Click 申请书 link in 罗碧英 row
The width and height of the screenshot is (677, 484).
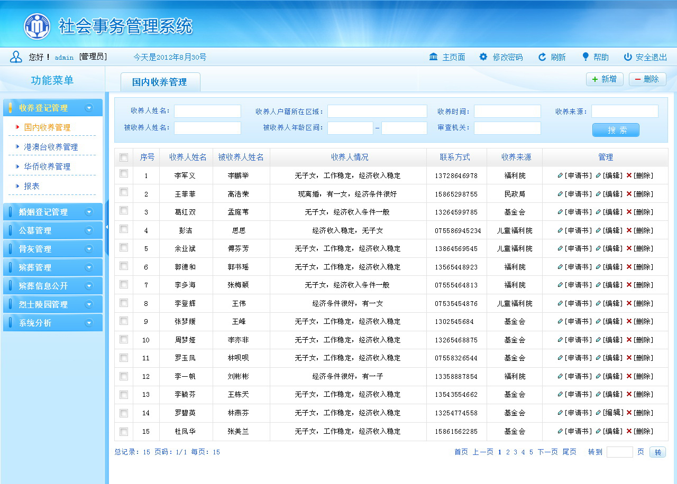coord(578,413)
